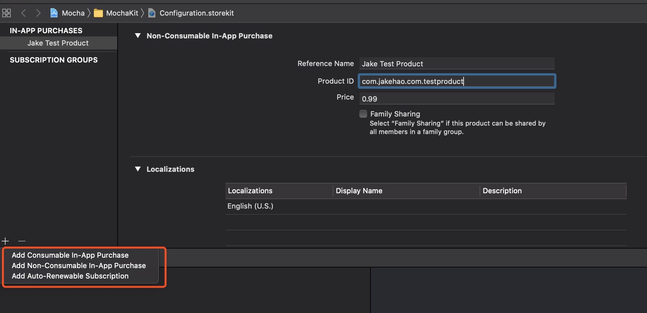
Task: Click the Display Name column header
Action: pyautogui.click(x=359, y=191)
